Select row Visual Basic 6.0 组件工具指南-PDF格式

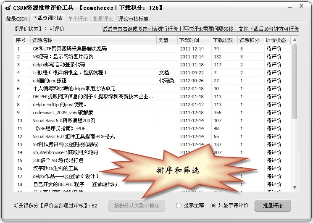click(153, 136)
